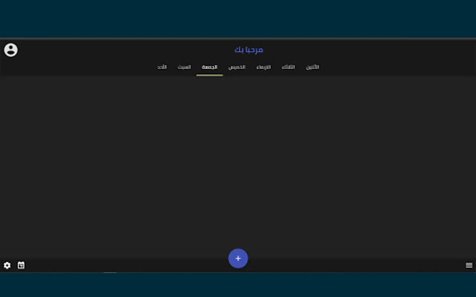The width and height of the screenshot is (476, 297).
Task: Select the الجمعة (Friday) tab
Action: (x=209, y=67)
